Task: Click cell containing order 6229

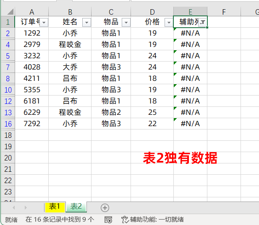Action: point(32,112)
